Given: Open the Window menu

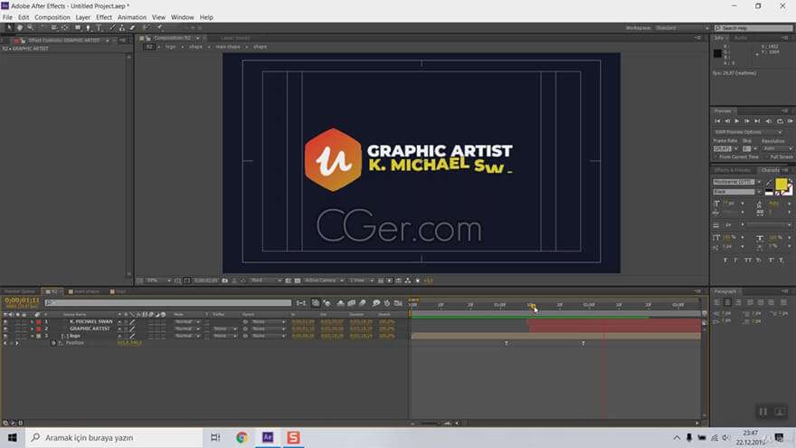Looking at the screenshot, I should [182, 17].
